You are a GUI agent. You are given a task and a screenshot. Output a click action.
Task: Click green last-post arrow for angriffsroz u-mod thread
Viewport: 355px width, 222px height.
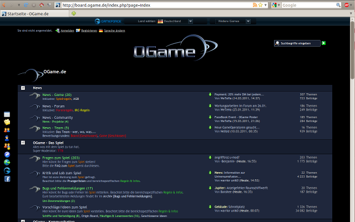click(x=210, y=157)
